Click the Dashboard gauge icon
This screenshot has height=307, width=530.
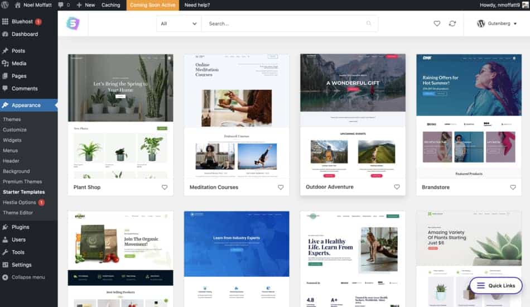click(5, 34)
